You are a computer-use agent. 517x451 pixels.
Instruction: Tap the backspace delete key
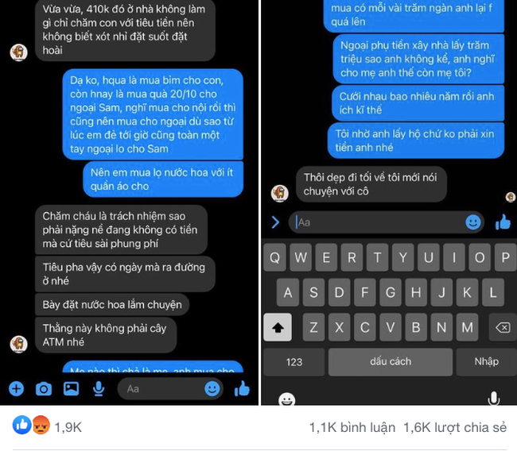click(x=503, y=327)
